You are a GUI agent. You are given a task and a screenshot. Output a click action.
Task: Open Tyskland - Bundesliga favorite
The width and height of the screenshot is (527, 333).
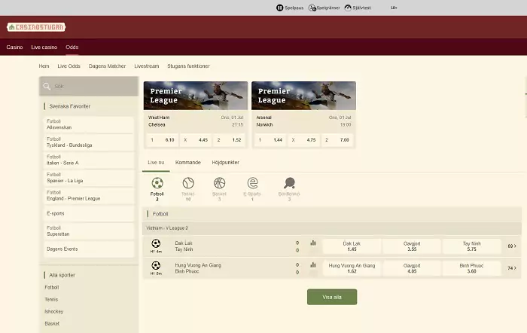click(x=89, y=142)
